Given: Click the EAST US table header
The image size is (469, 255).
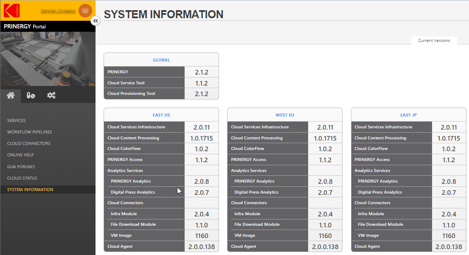Looking at the screenshot, I should coord(161,115).
